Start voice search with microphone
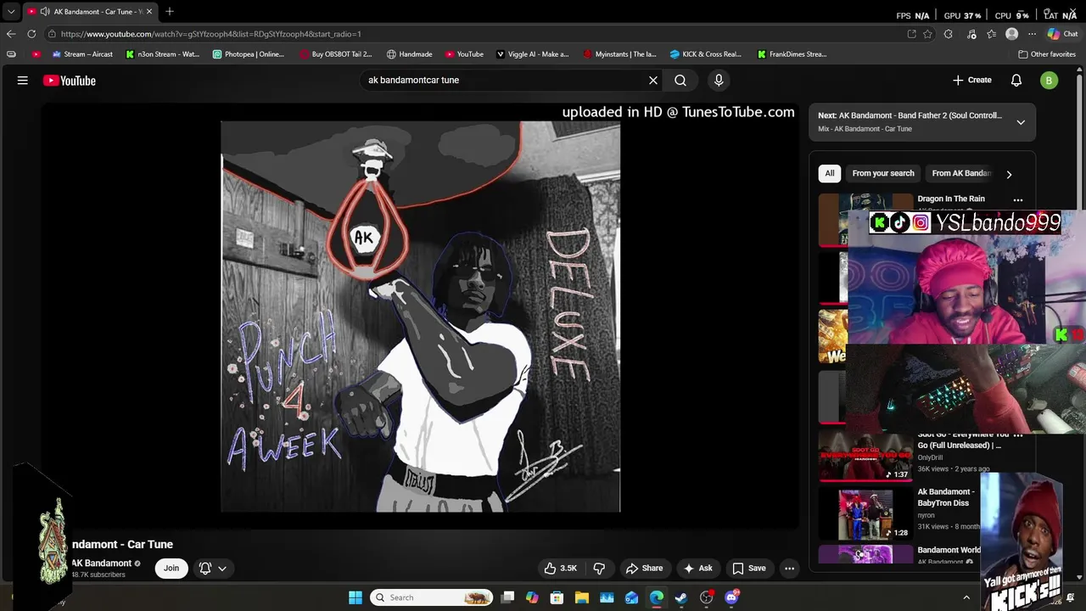The image size is (1086, 611). pyautogui.click(x=719, y=80)
